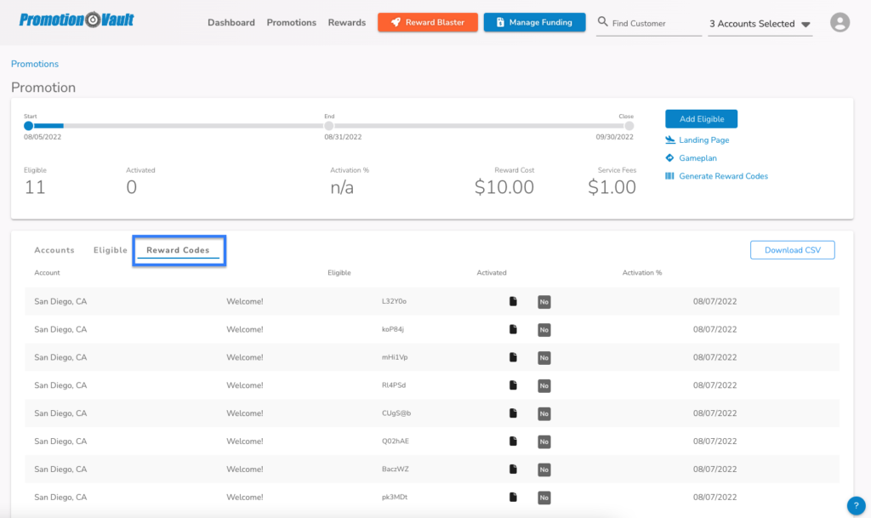Select the reward code text koP84j
The height and width of the screenshot is (518, 871).
[393, 329]
